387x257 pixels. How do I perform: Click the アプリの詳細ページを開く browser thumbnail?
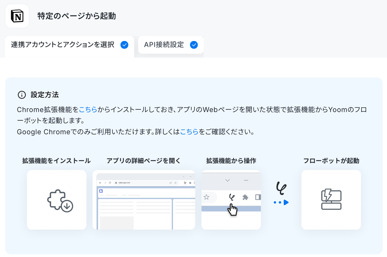tap(144, 200)
